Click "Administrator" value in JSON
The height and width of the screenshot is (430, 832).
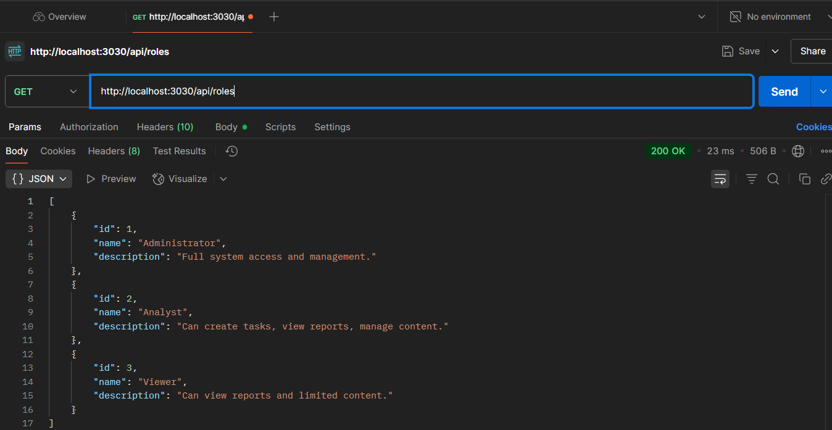(180, 243)
